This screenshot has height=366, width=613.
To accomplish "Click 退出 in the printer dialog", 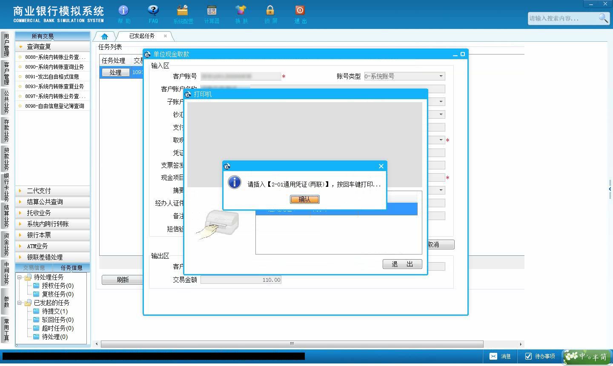I will (402, 264).
